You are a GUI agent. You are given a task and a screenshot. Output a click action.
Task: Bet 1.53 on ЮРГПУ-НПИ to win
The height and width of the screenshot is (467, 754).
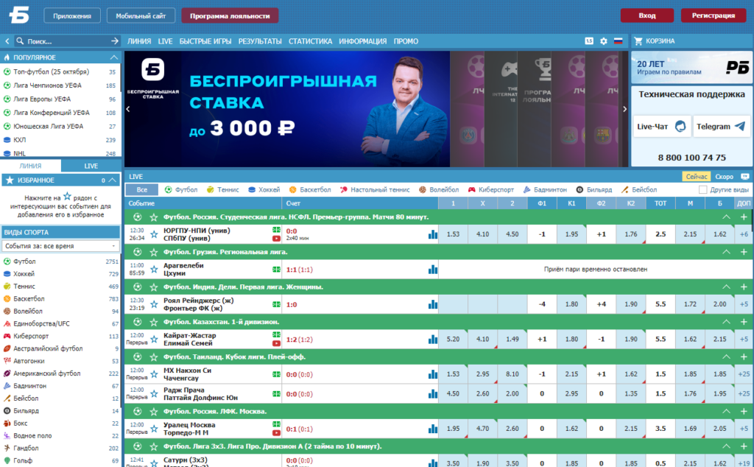point(453,234)
